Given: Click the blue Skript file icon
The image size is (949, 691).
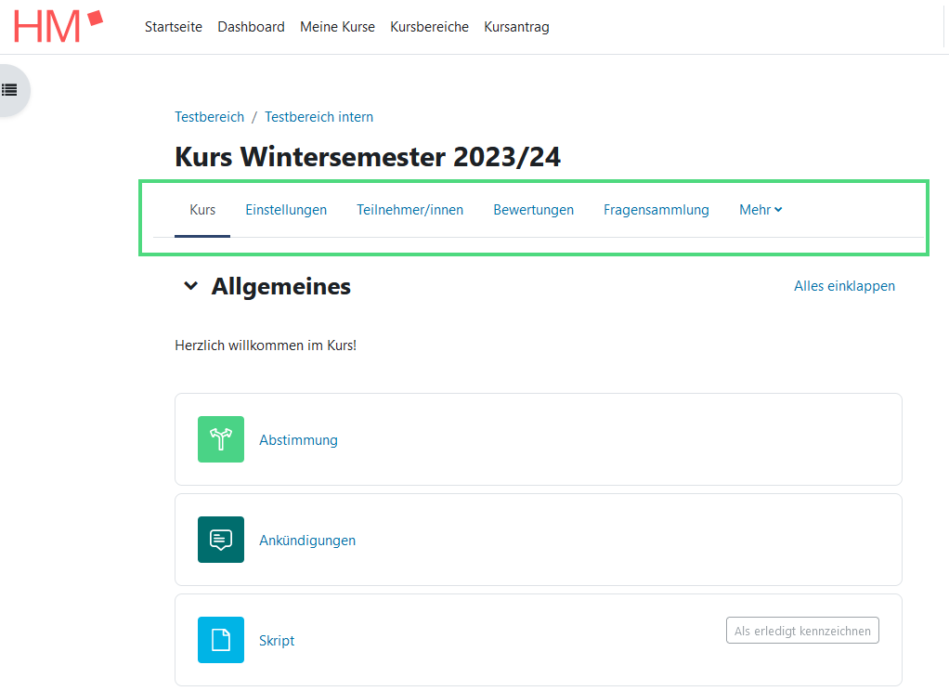Looking at the screenshot, I should [x=221, y=640].
